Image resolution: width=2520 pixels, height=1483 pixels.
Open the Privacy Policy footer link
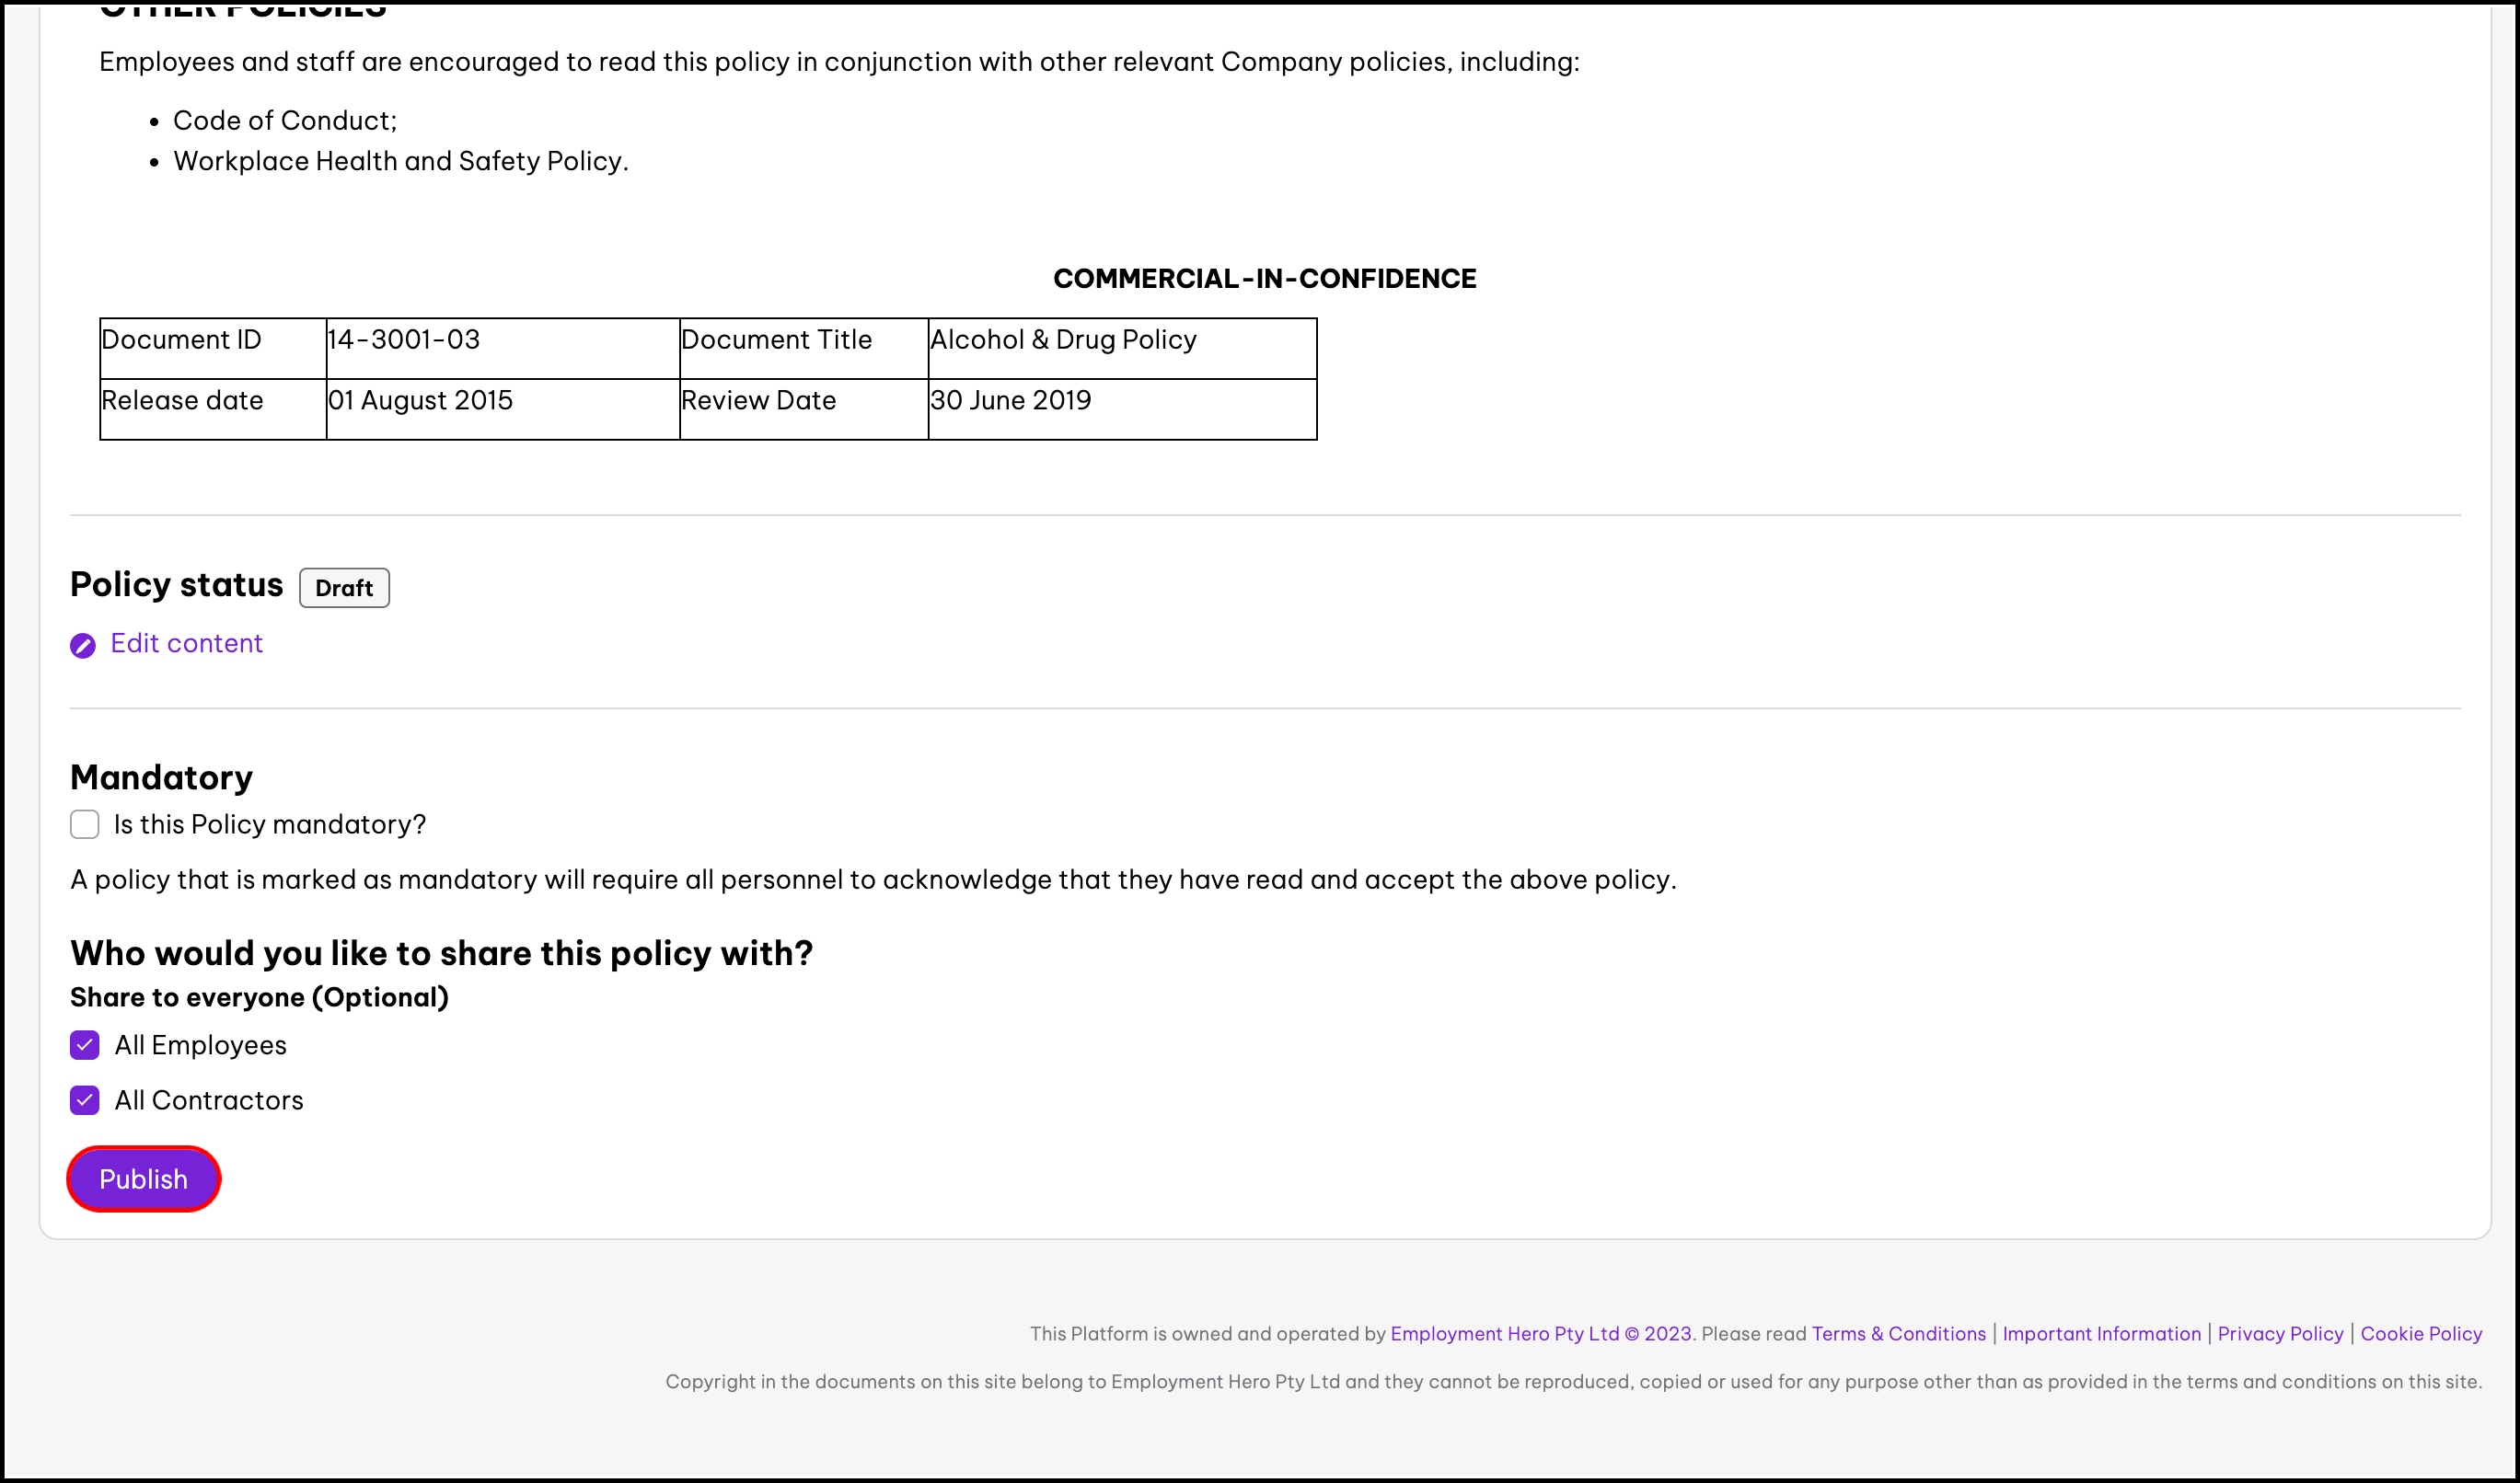point(2280,1334)
